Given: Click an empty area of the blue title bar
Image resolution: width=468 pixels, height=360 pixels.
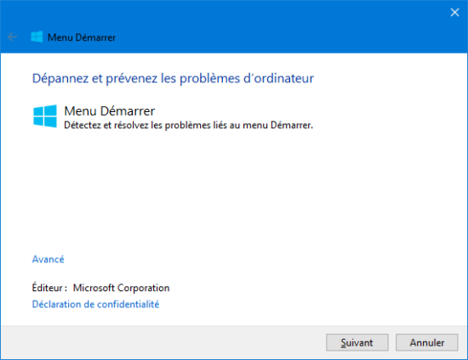Looking at the screenshot, I should pos(269,27).
